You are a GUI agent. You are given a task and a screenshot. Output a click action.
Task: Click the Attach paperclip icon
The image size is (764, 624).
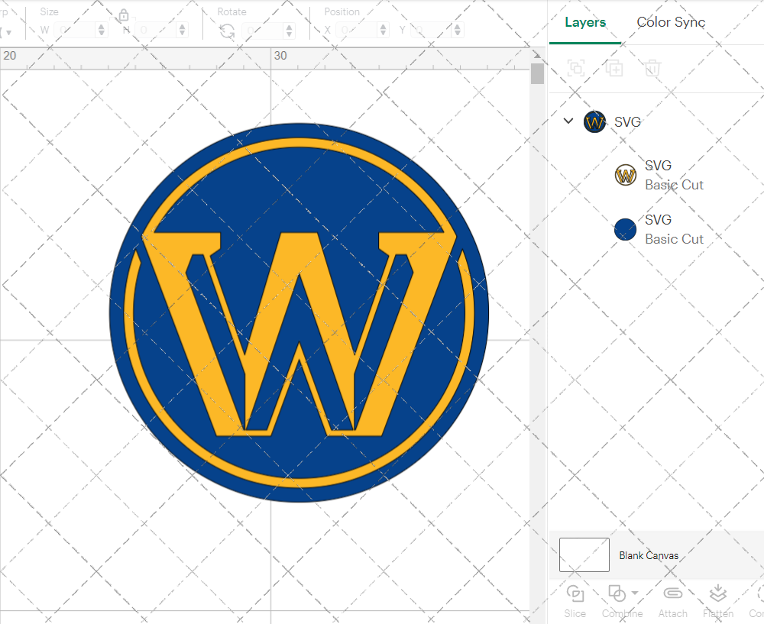pos(673,593)
